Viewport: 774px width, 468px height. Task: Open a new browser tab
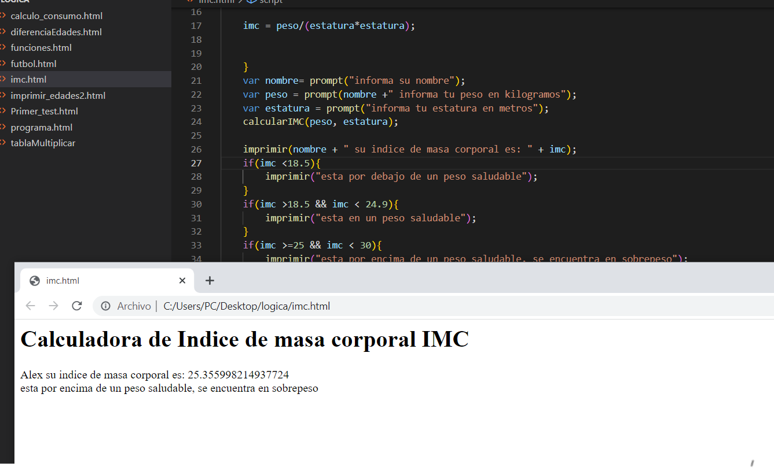[x=210, y=281]
